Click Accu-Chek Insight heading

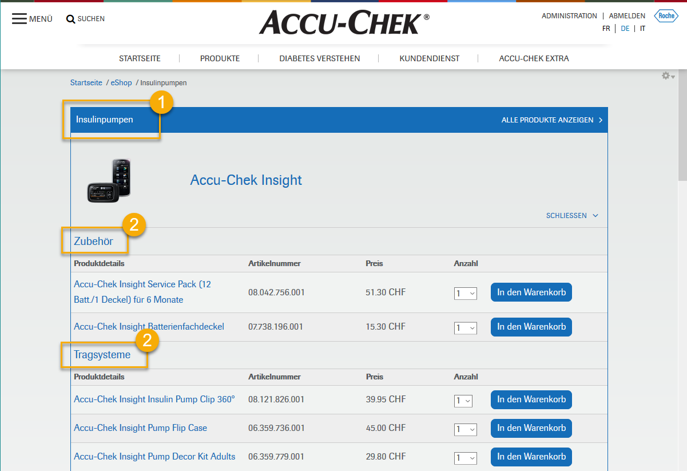click(x=246, y=180)
